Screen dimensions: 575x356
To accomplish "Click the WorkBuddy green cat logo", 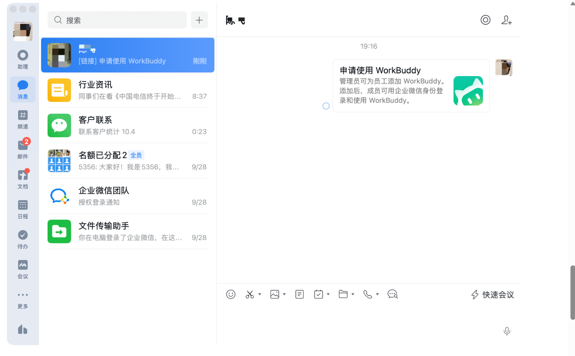I will click(468, 91).
